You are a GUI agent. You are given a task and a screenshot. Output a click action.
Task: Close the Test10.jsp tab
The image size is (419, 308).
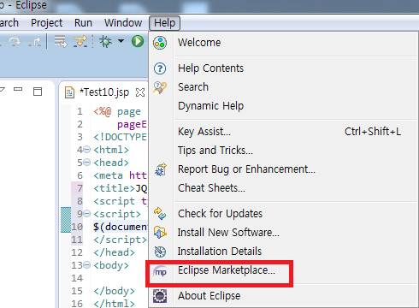pyautogui.click(x=140, y=92)
